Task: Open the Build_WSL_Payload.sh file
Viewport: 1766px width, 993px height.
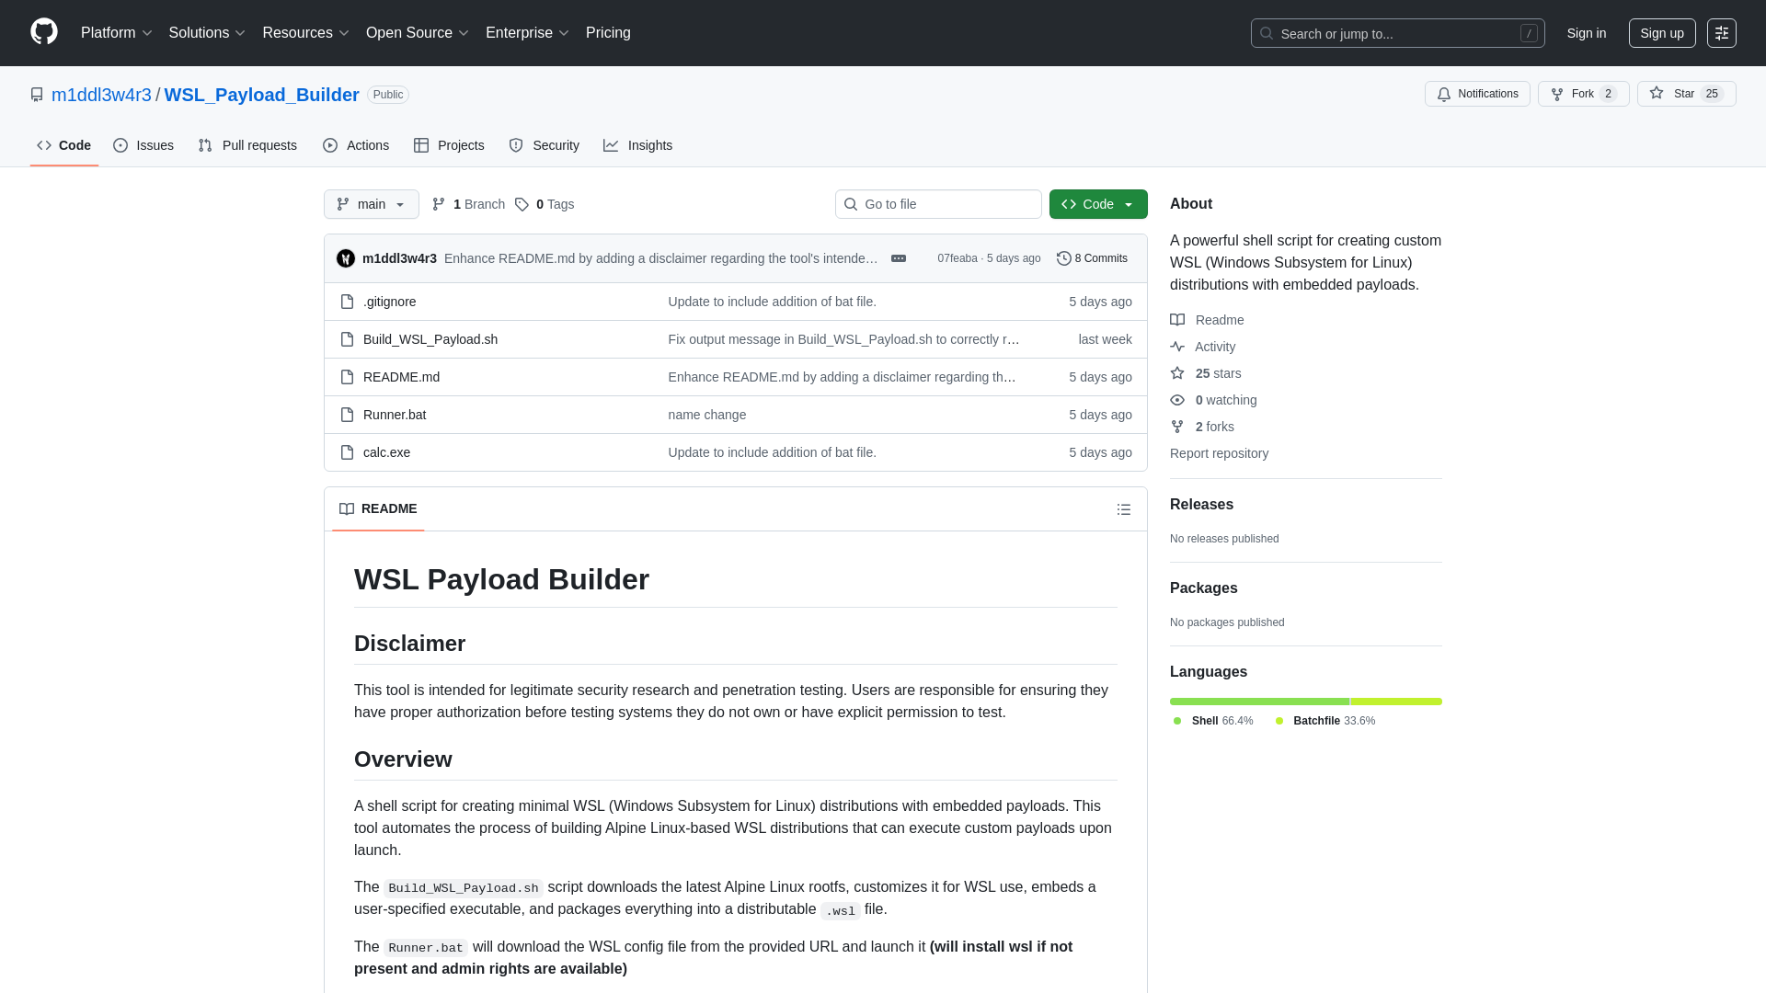Action: [x=430, y=339]
